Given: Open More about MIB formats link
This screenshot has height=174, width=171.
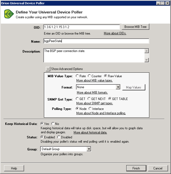Looking at the screenshot, I should [x=92, y=92].
